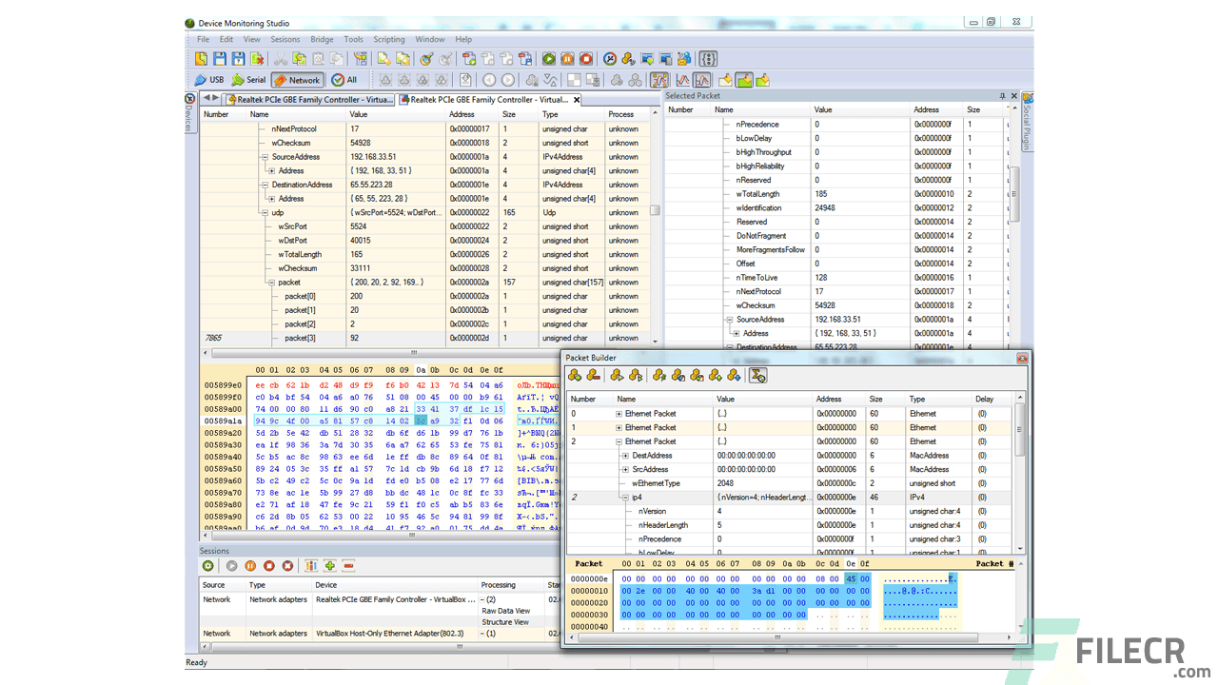
Task: Stop monitoring with the red stop icon
Action: point(267,565)
